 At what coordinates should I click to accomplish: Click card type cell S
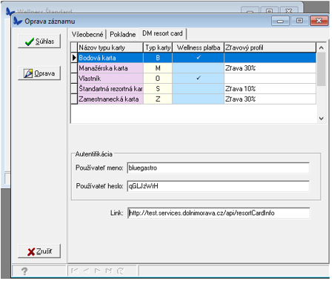pos(158,89)
